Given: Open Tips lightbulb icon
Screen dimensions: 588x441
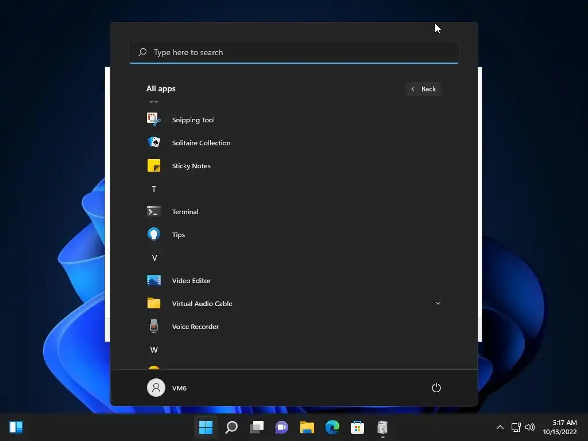Looking at the screenshot, I should (154, 234).
